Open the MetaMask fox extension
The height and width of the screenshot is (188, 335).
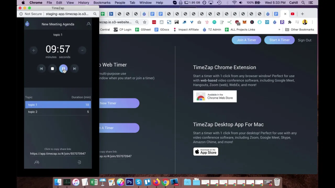tap(244, 22)
